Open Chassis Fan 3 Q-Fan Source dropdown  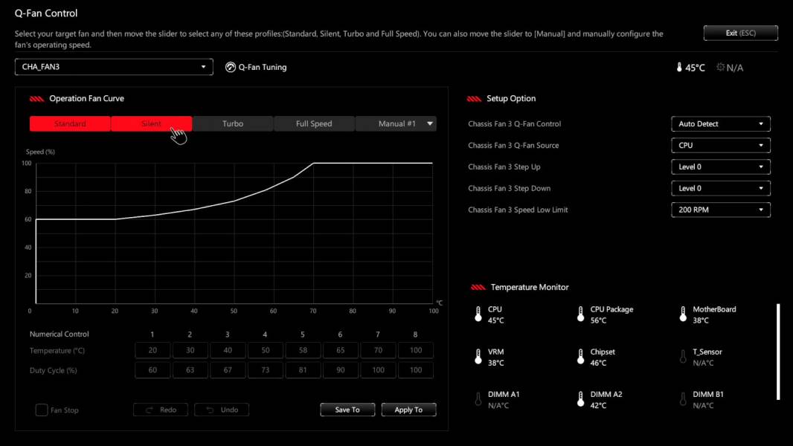tap(721, 146)
